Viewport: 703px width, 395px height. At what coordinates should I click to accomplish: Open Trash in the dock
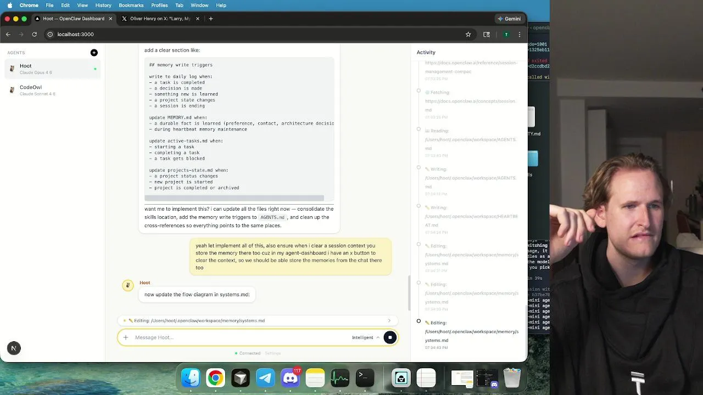[512, 378]
